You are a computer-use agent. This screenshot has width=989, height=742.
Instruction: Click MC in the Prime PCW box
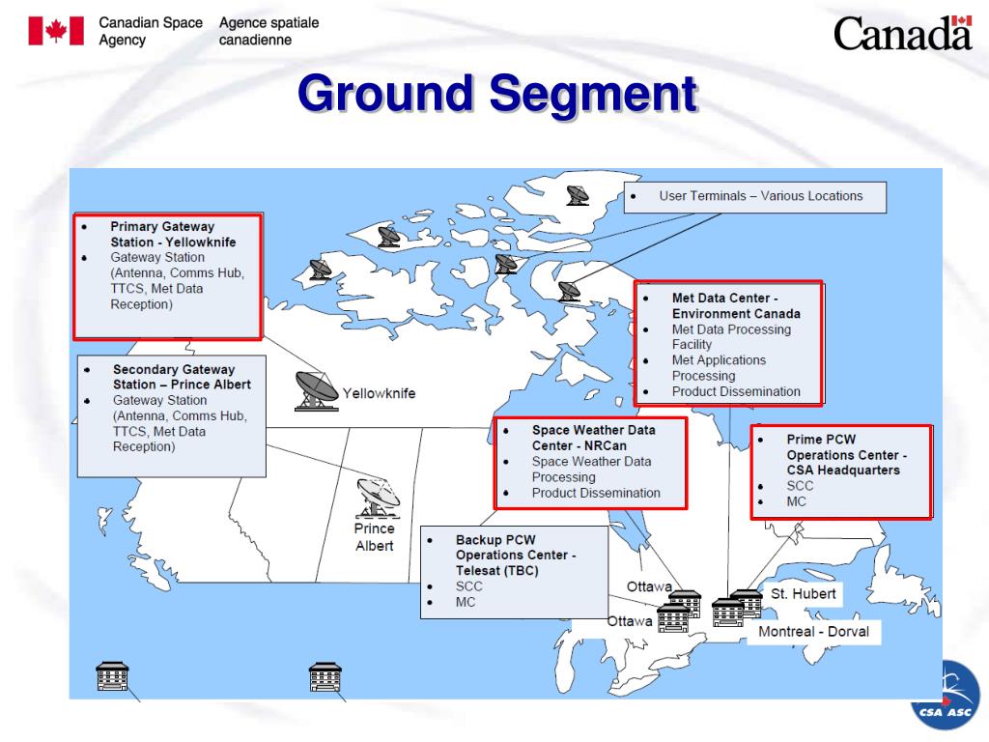(x=796, y=501)
